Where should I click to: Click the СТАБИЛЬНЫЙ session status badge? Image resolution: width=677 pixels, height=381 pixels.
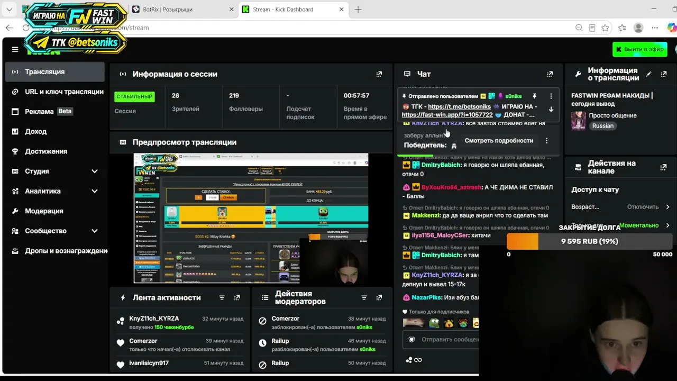(135, 97)
